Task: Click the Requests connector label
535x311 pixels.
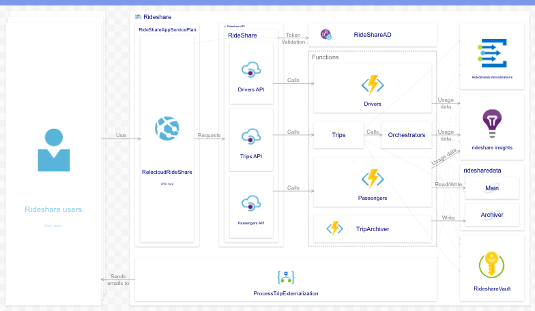Action: (209, 135)
